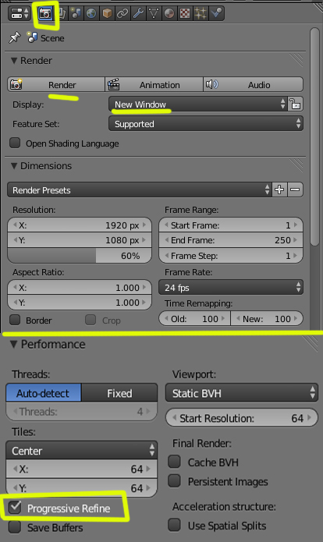Select the Fixed threads option
This screenshot has height=542, width=323.
[x=119, y=393]
